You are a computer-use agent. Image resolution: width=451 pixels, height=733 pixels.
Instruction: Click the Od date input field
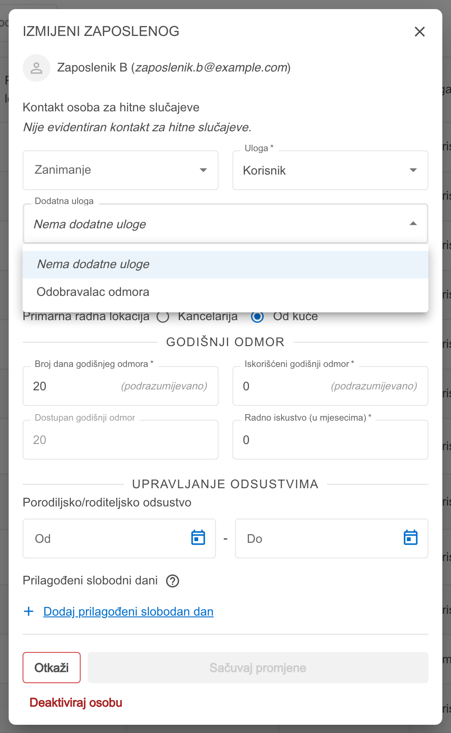119,538
